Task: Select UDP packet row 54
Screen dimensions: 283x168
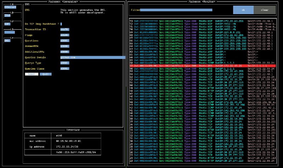Action: coord(203,74)
